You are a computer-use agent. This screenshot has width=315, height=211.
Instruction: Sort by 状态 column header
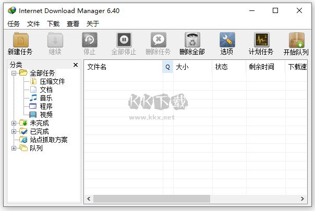(229, 67)
